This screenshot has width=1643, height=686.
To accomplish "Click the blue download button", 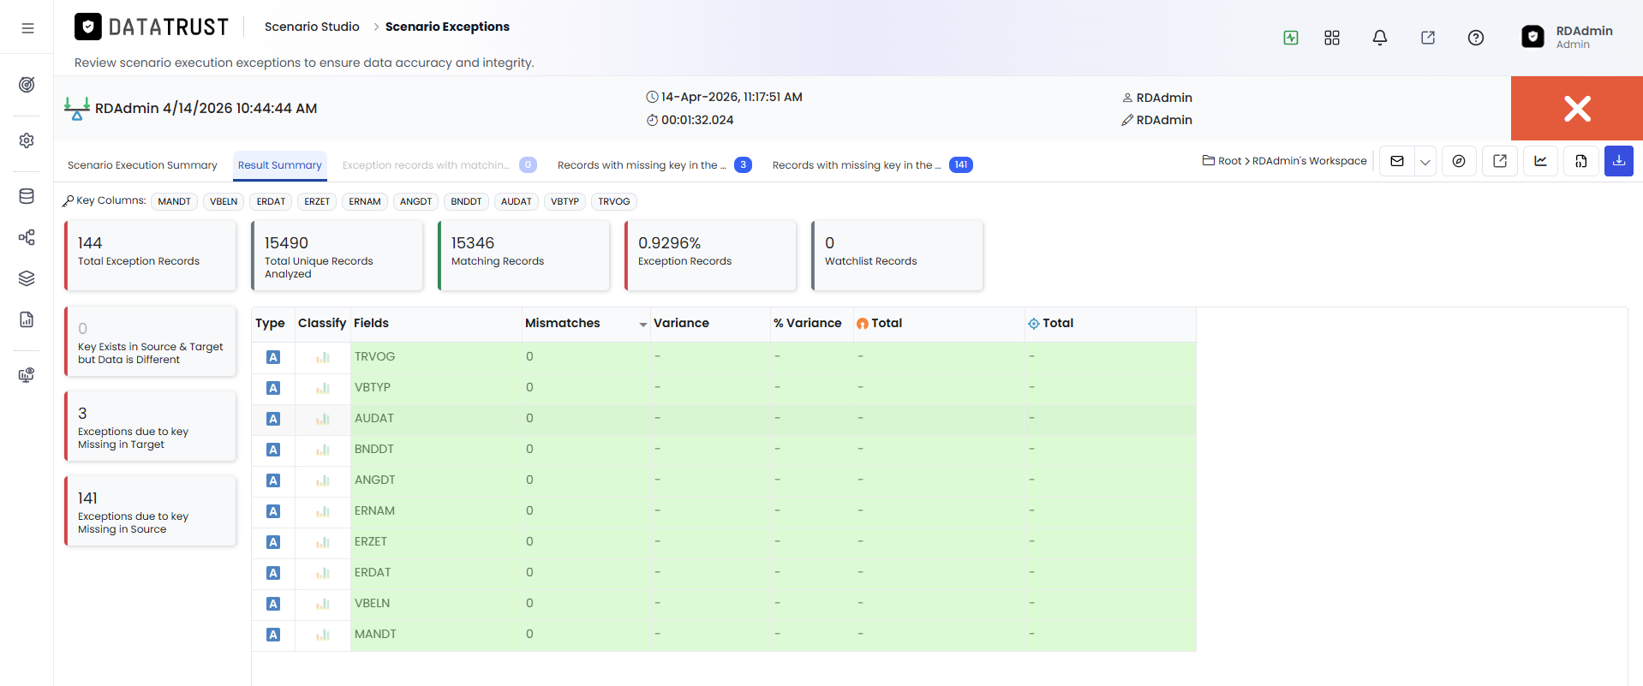I will tap(1619, 161).
